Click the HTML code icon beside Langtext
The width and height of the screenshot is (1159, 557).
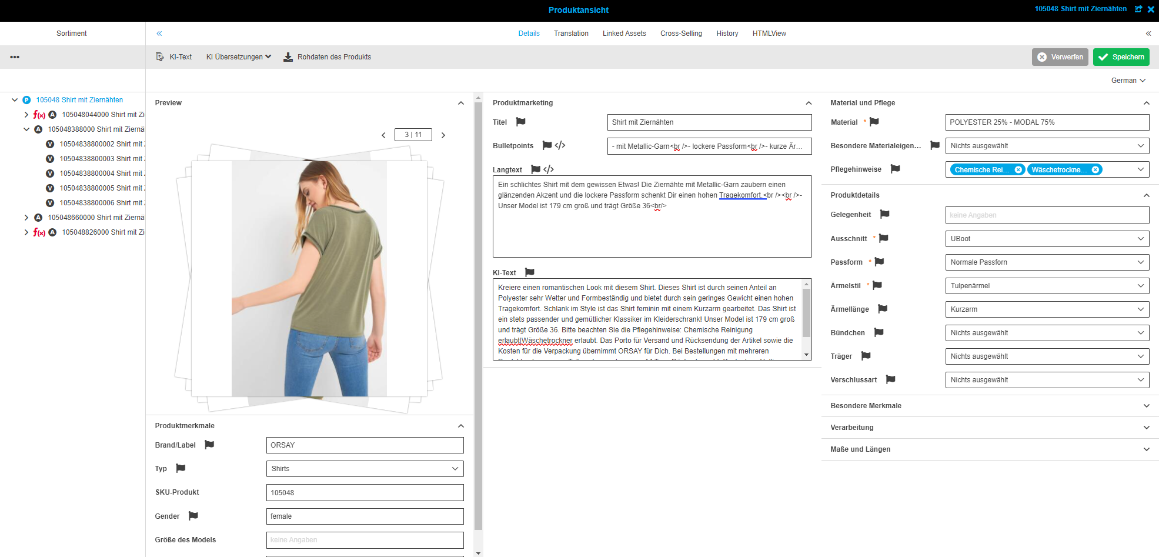pos(549,169)
